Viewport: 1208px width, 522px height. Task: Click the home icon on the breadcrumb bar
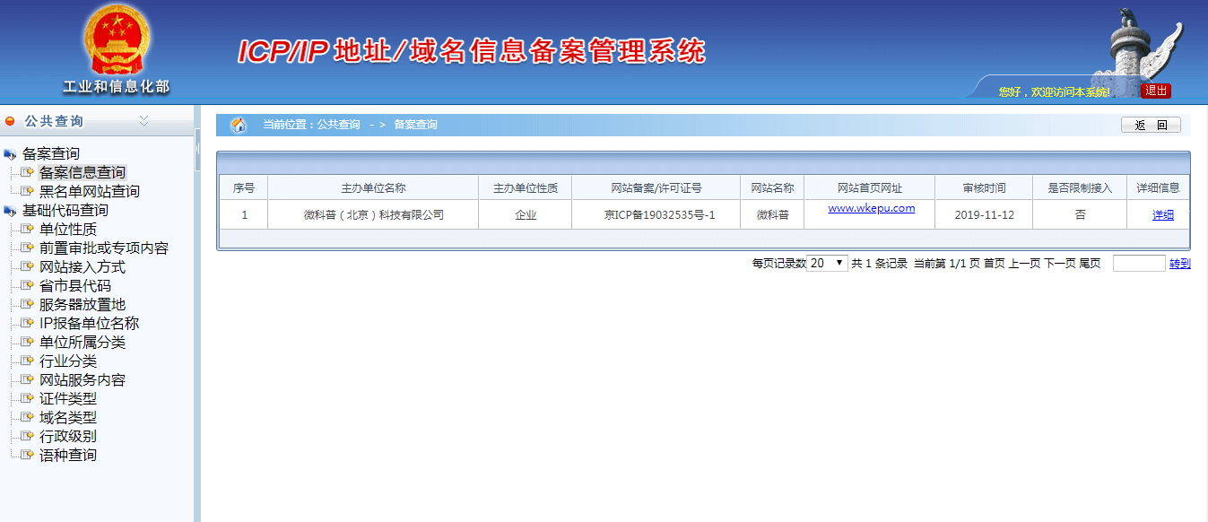pos(240,124)
